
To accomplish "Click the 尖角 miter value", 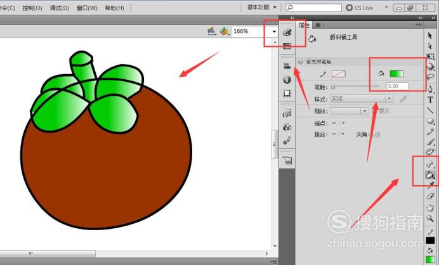I will pos(374,134).
